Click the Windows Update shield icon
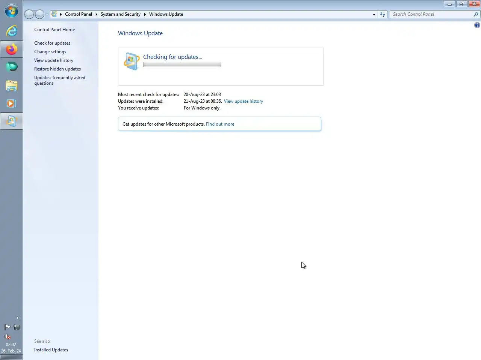481x360 pixels. tap(132, 61)
